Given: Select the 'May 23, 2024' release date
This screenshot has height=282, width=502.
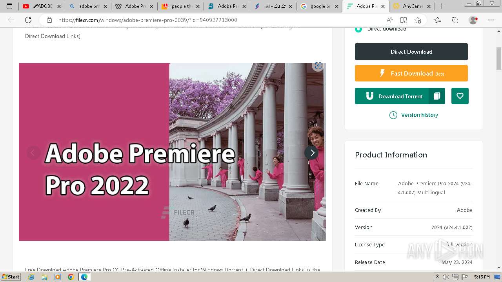Looking at the screenshot, I should coord(457,262).
